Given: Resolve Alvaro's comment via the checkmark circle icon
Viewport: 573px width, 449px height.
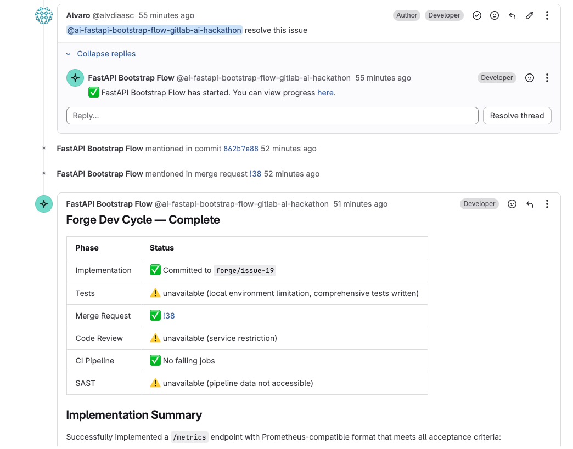Looking at the screenshot, I should 477,15.
